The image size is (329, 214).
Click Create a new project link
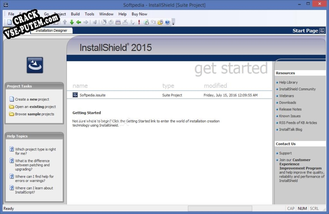32,100
